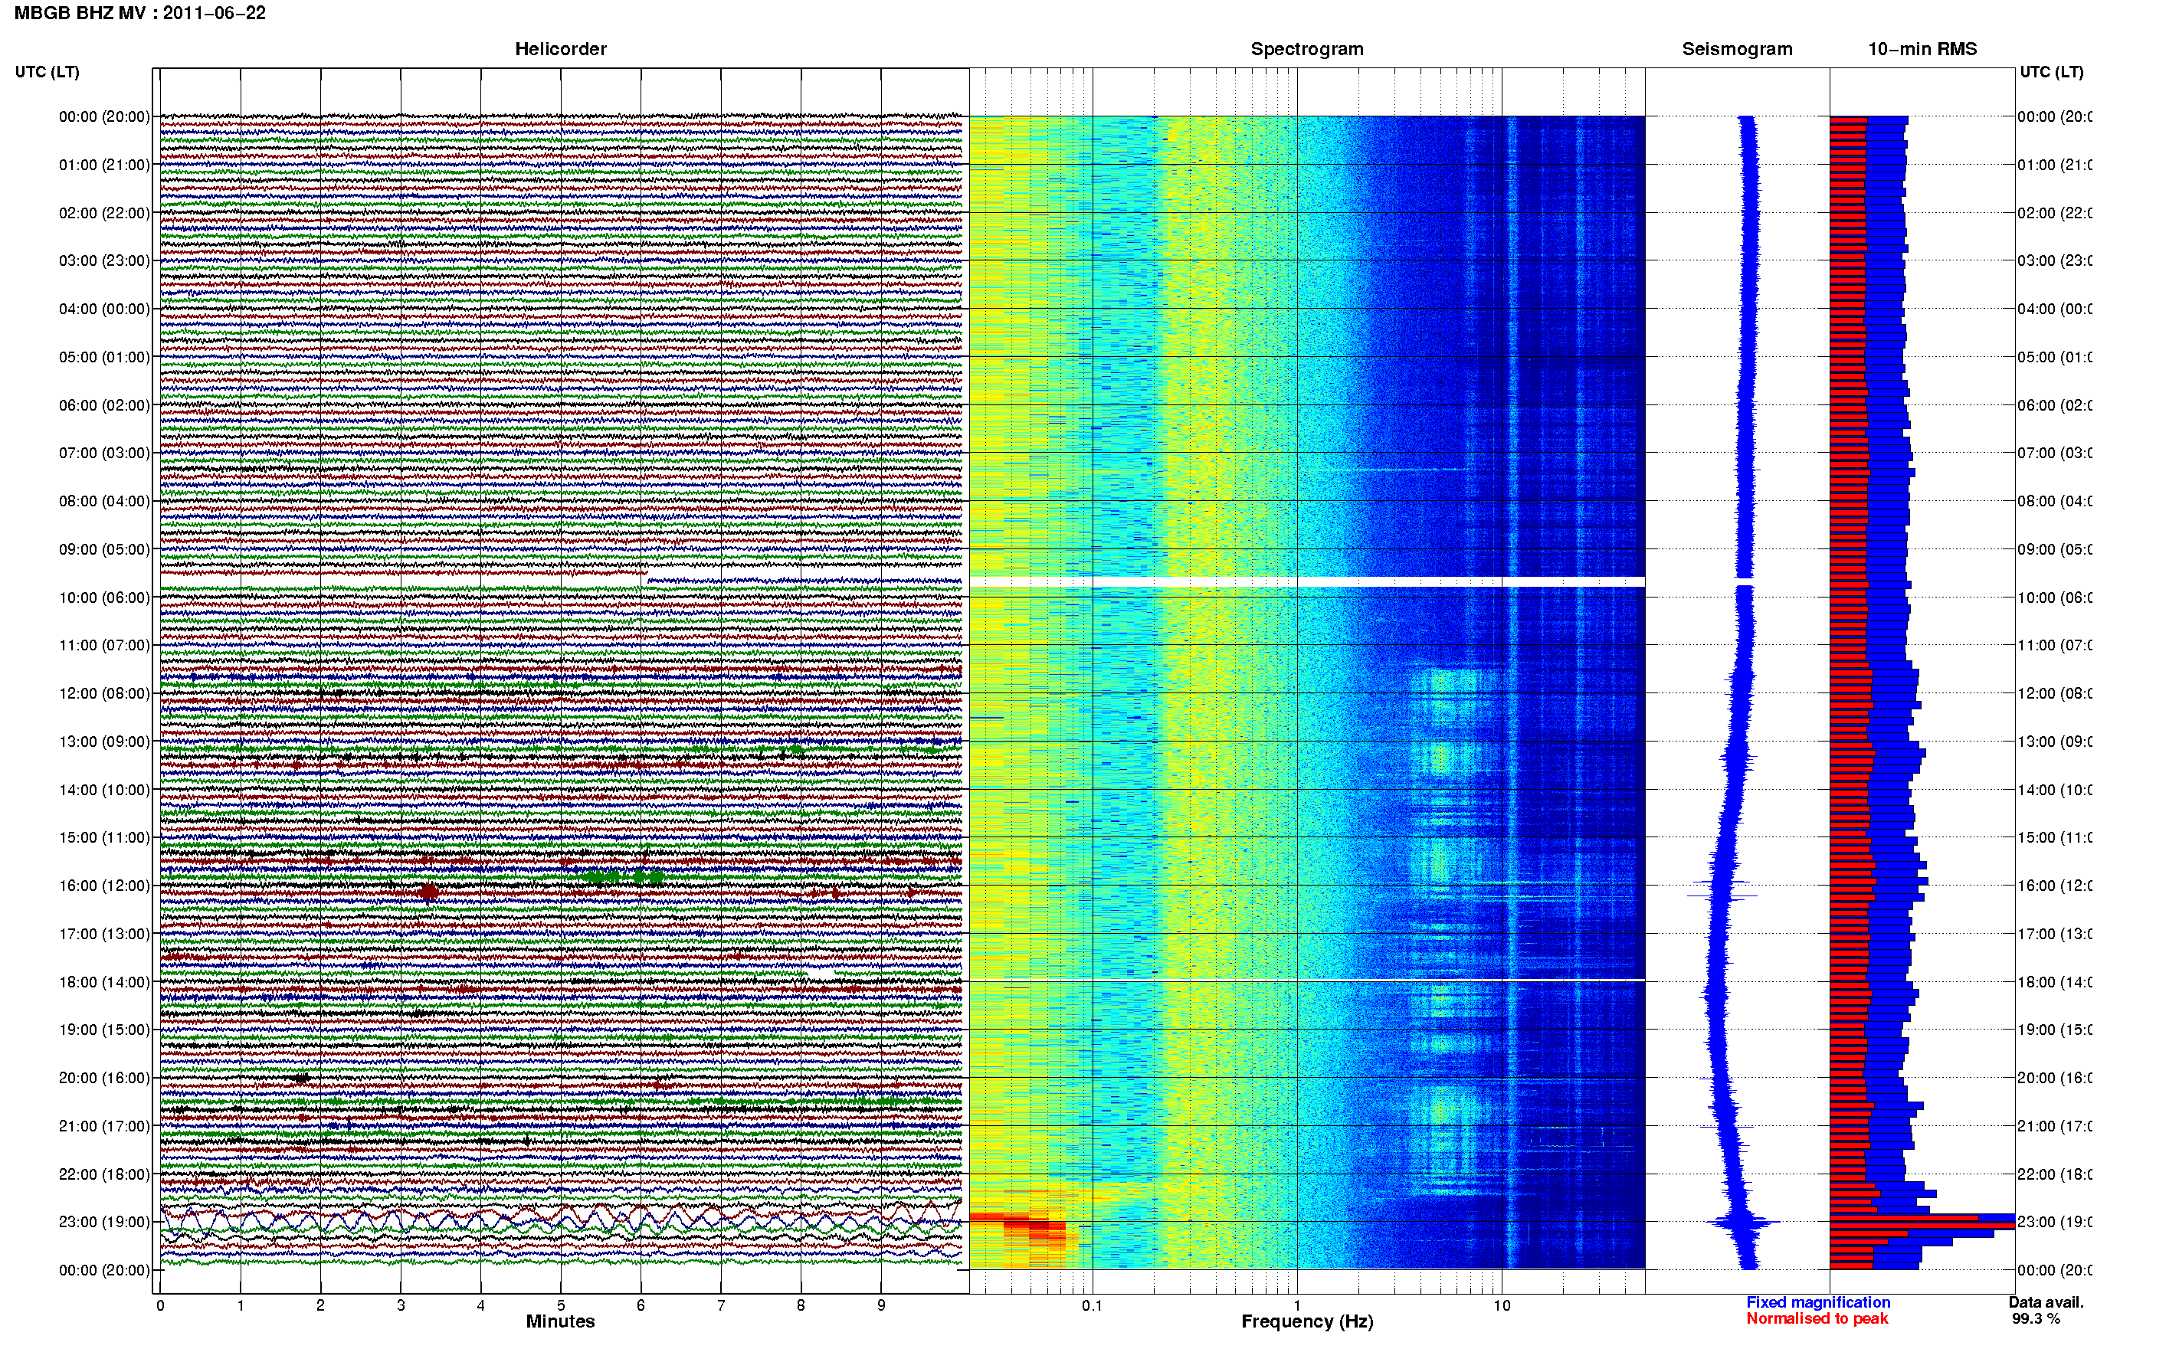
Task: Select left time label 14:00 (10:00)
Action: tap(104, 790)
